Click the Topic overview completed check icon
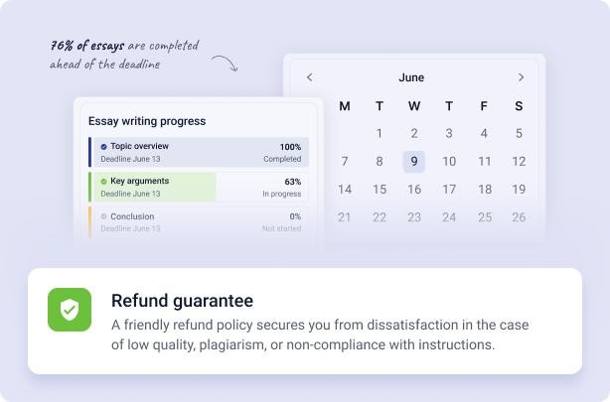Screen dimensions: 610x402 pyautogui.click(x=103, y=147)
